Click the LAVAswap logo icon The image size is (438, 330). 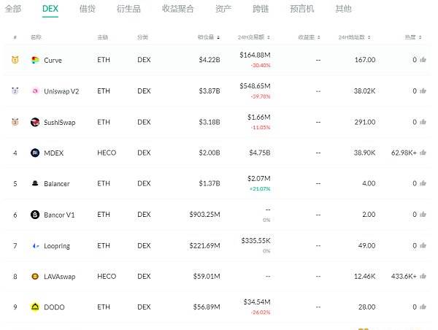pos(35,277)
